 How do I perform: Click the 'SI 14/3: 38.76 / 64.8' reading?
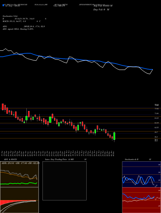[x=25, y=19]
